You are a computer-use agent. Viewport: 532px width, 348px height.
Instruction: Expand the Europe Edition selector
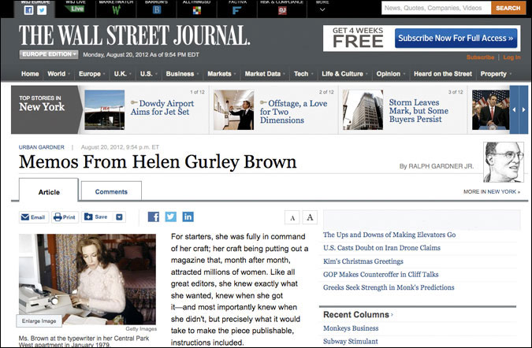(x=49, y=54)
